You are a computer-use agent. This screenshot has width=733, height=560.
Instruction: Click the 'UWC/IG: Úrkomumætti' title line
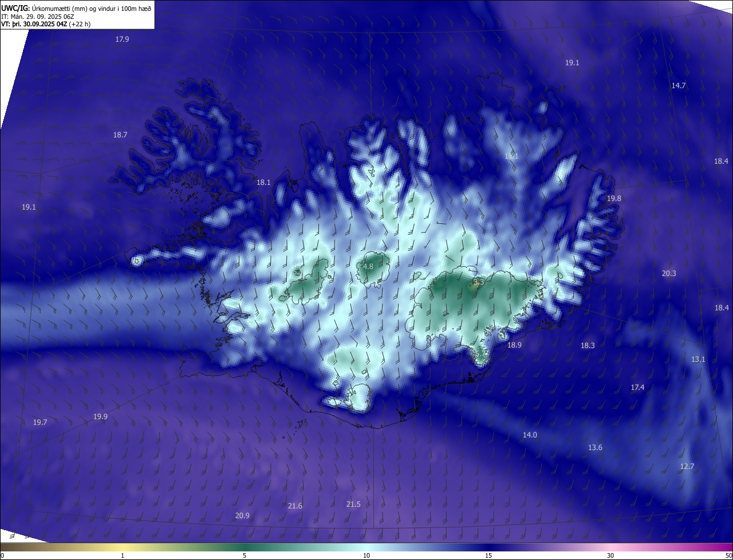tap(76, 8)
